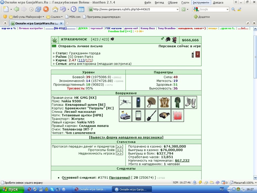Open Недвижимость игрока arrow link

(x=119, y=153)
